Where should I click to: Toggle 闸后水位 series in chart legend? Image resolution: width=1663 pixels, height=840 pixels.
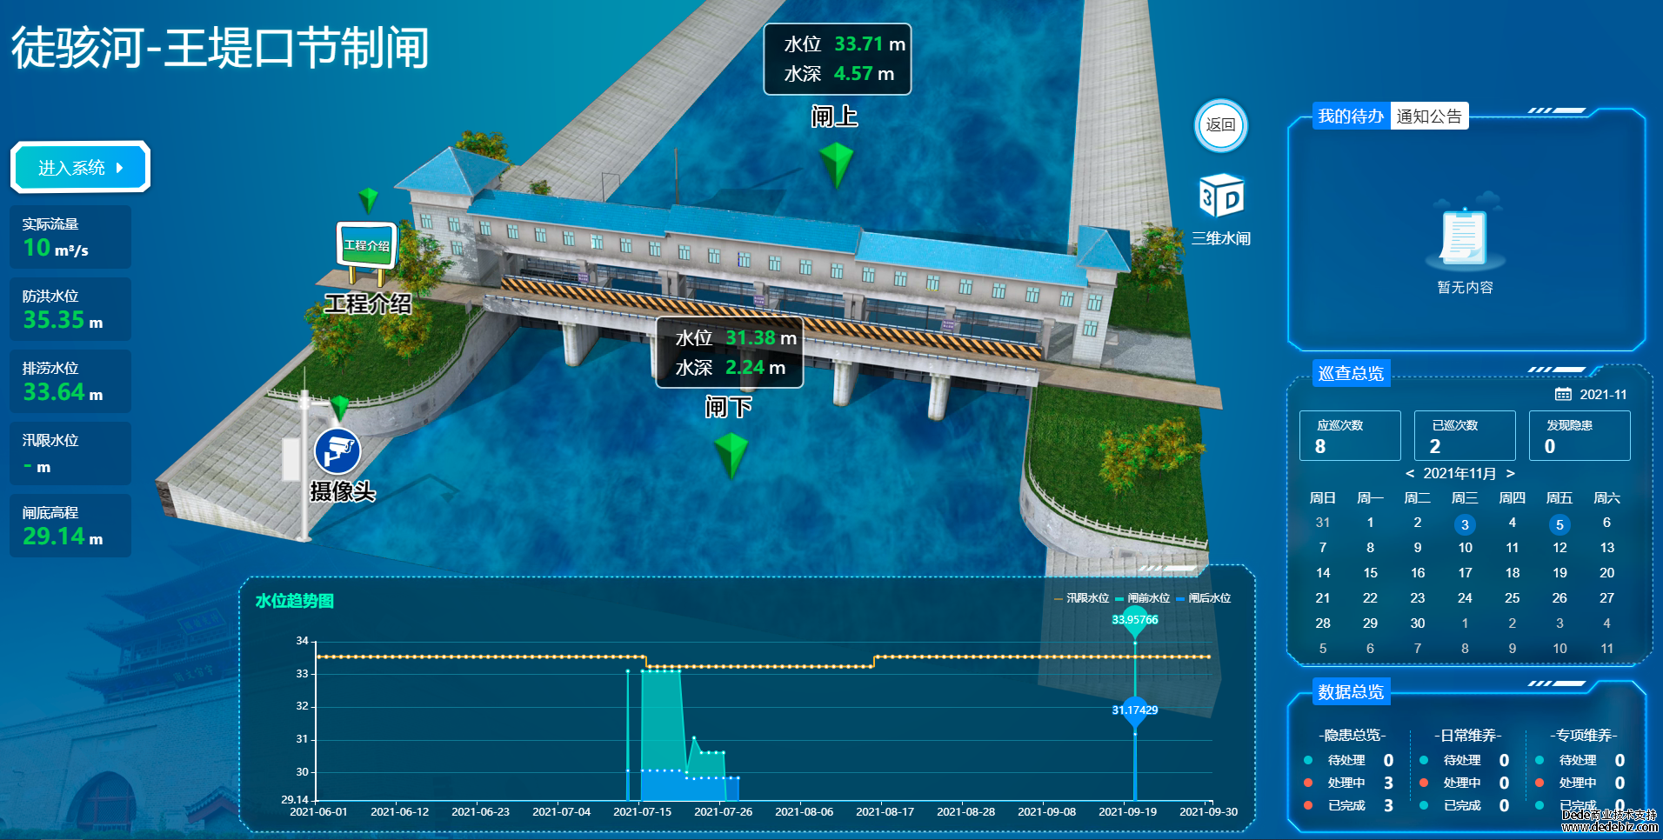click(1204, 598)
